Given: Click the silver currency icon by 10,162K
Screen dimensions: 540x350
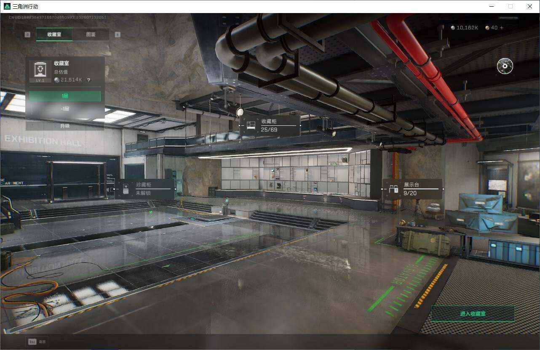Looking at the screenshot, I should coord(453,28).
